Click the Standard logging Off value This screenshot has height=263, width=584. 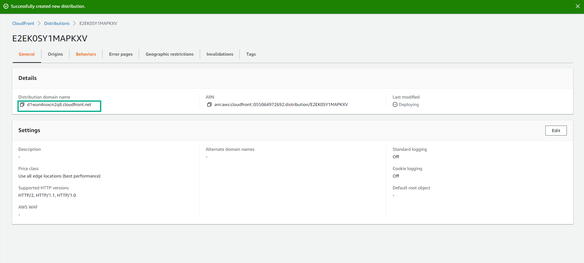[x=396, y=157]
